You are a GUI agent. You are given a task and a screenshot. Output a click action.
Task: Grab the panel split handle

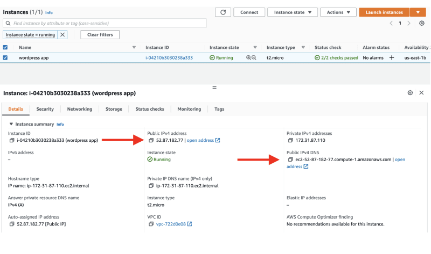(214, 88)
